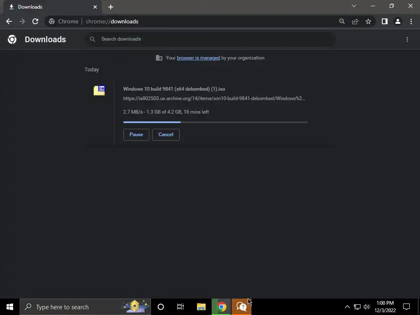Open the Chrome side panel
The height and width of the screenshot is (315, 420).
[x=385, y=21]
